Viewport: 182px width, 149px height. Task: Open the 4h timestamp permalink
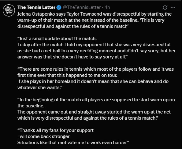(x=107, y=7)
